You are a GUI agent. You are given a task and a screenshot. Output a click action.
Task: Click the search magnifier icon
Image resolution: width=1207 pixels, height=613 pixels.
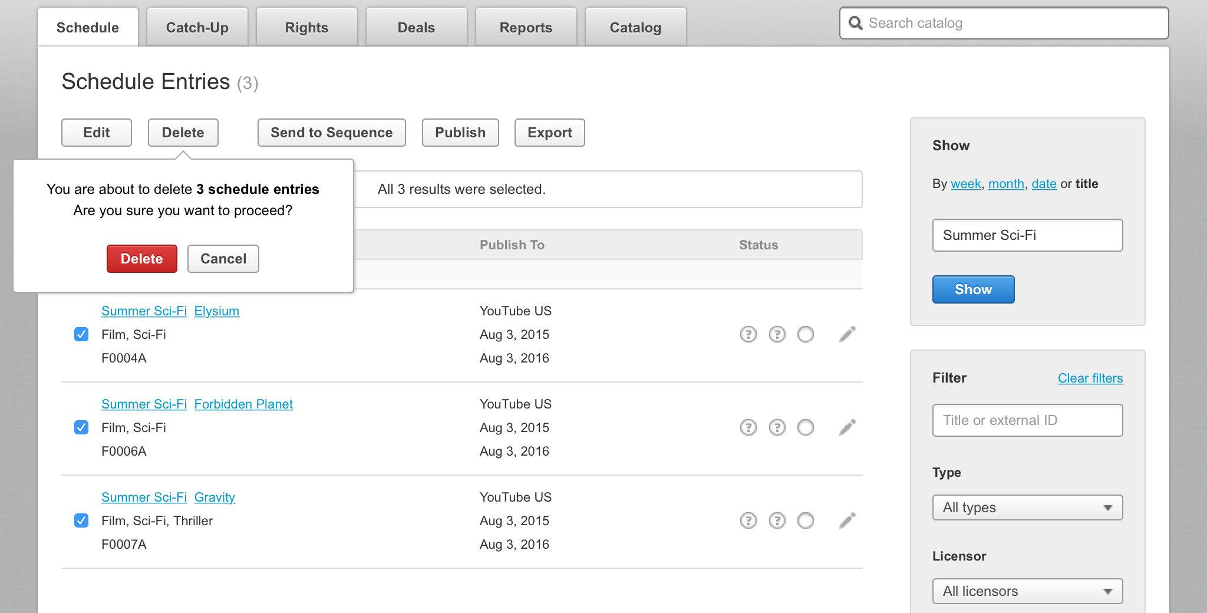click(x=855, y=23)
